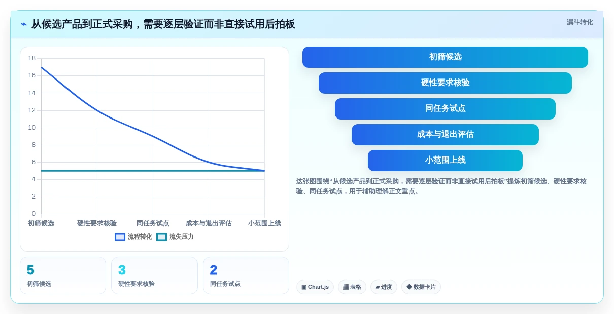Click the Chart.js tag chip
Screen dimensions: 614x314
pyautogui.click(x=315, y=287)
